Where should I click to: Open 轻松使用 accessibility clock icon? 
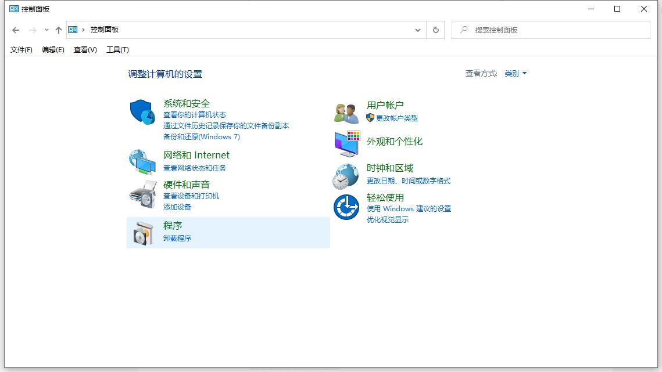pos(346,206)
